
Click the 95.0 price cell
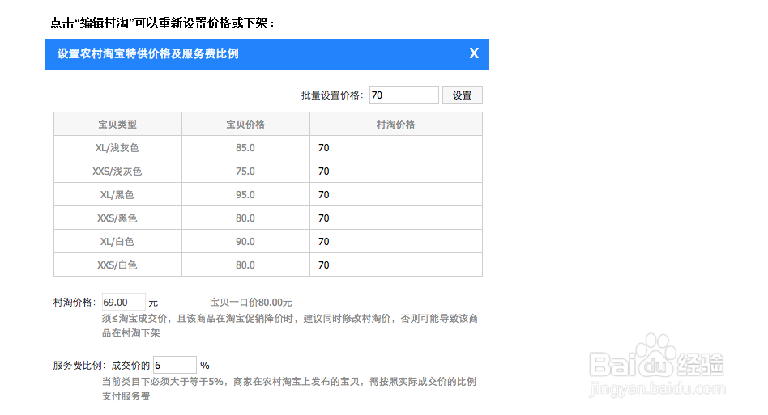245,194
